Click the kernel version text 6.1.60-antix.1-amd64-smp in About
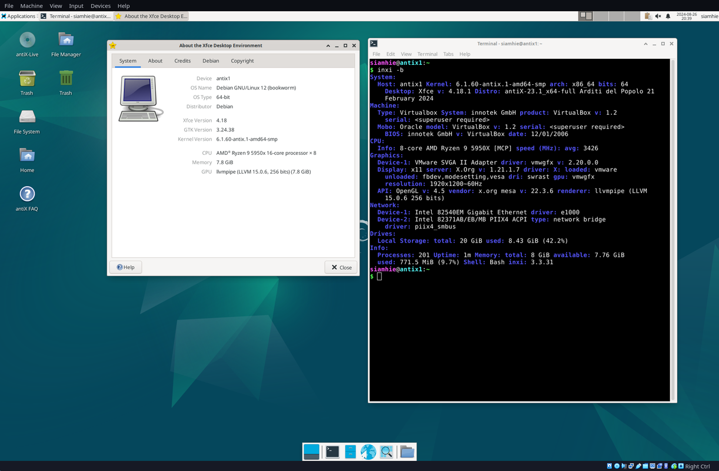The height and width of the screenshot is (471, 719). pos(247,139)
